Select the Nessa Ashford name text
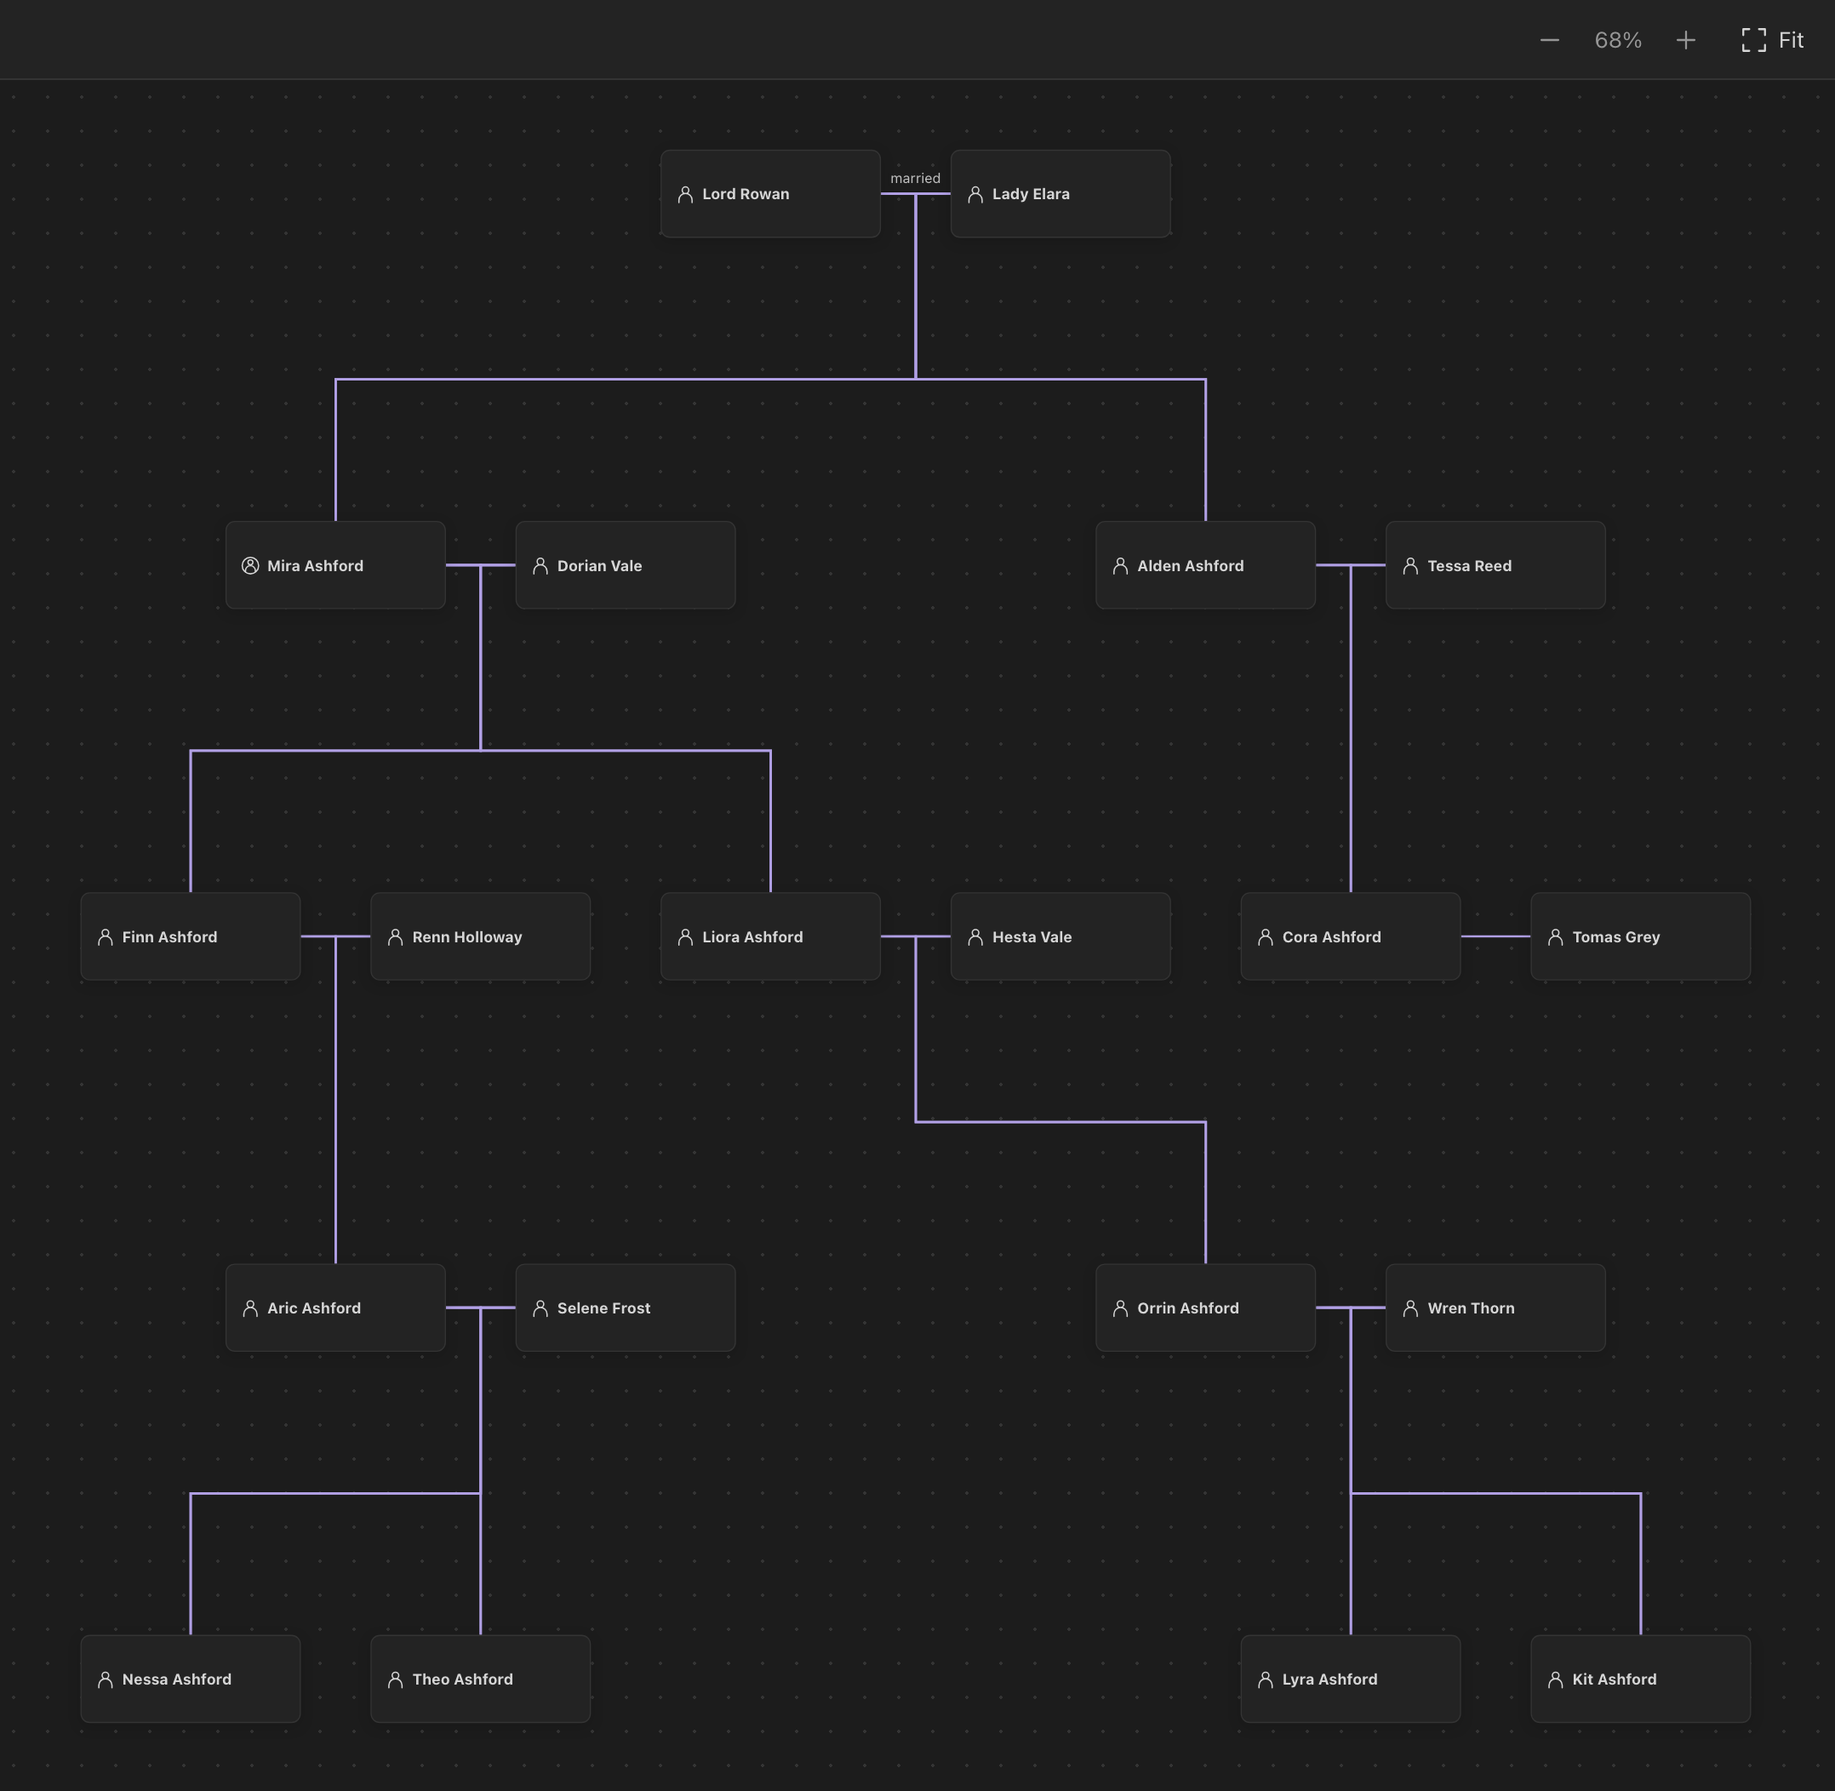This screenshot has height=1791, width=1835. pyautogui.click(x=177, y=1679)
